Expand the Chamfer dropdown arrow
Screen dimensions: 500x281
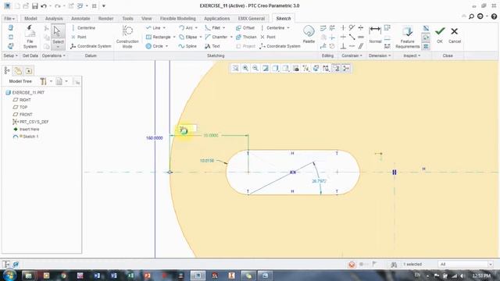click(231, 37)
